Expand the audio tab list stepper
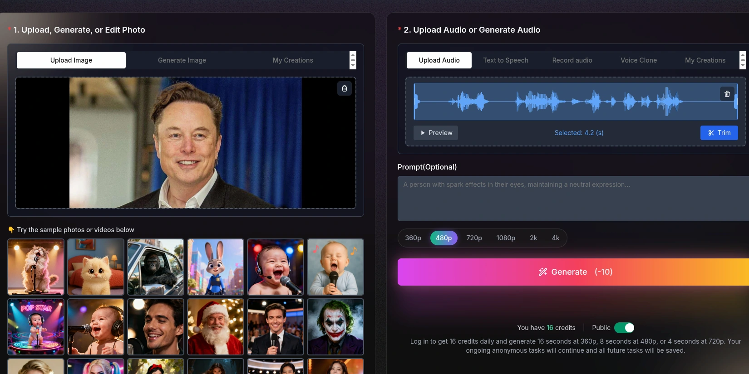Screen dimensions: 749x374 (742, 60)
